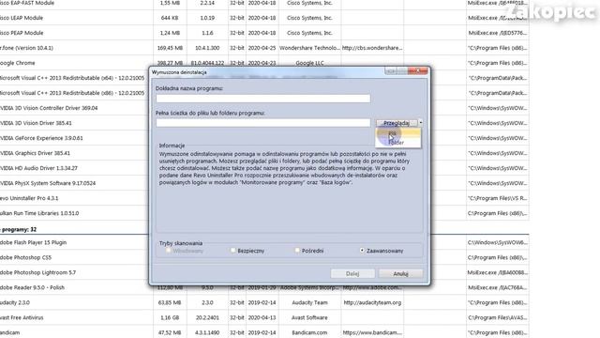Click the 644 KB size cell

point(170,18)
